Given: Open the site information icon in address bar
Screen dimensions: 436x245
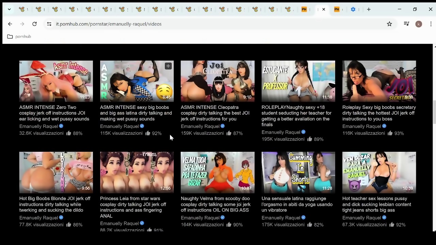Looking at the screenshot, I should [49, 24].
